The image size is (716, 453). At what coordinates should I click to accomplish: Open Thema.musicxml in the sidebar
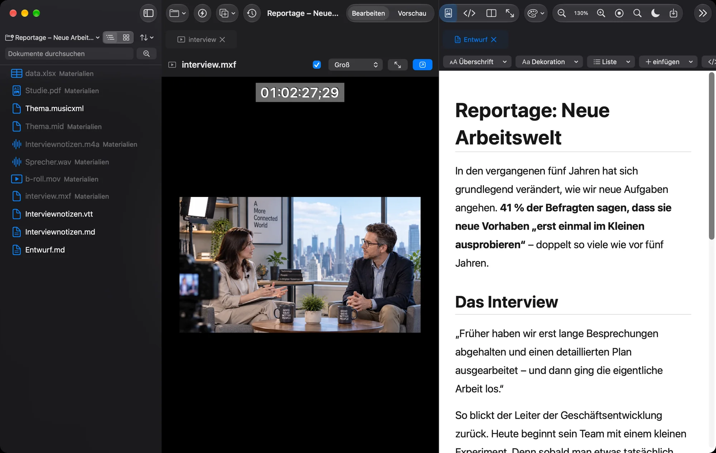tap(54, 109)
